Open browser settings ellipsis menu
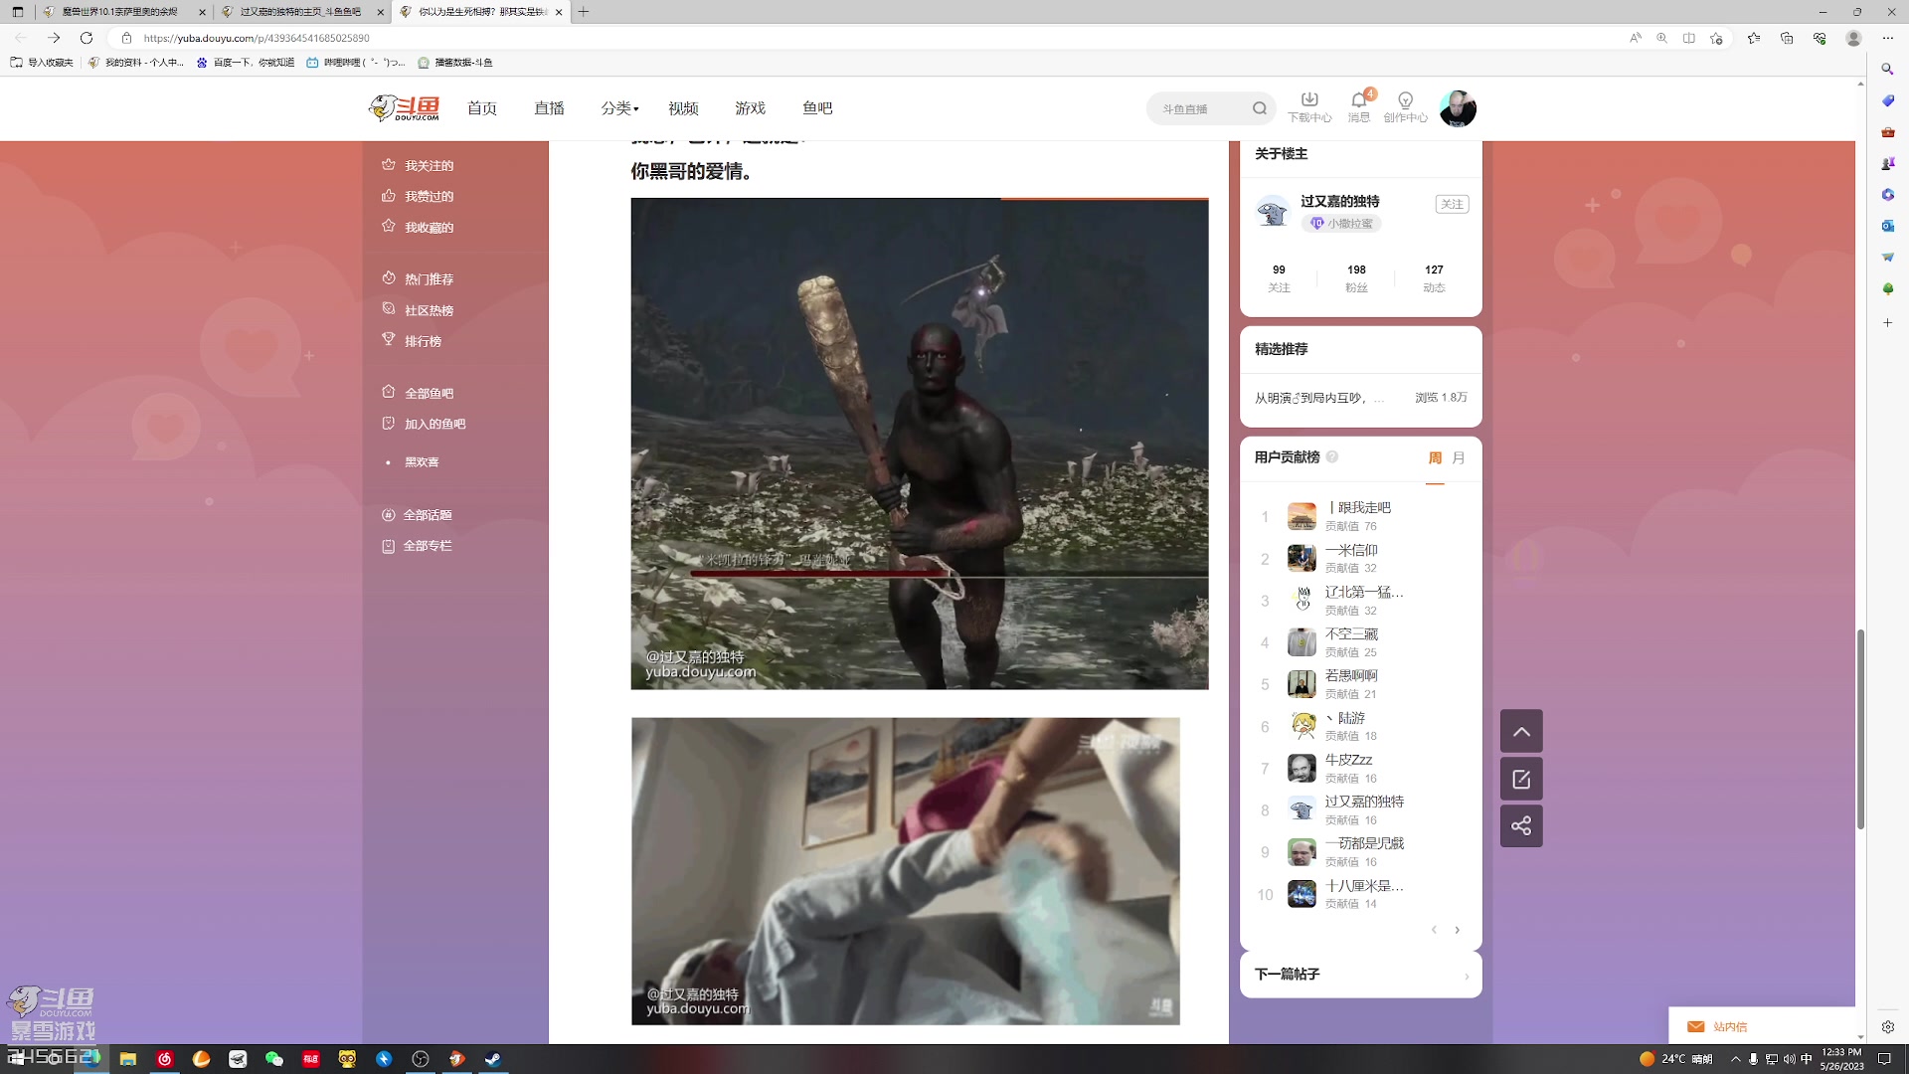This screenshot has width=1909, height=1074. pyautogui.click(x=1887, y=38)
